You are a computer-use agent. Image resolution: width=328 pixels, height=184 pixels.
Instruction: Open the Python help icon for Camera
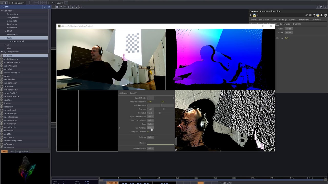(254, 15)
